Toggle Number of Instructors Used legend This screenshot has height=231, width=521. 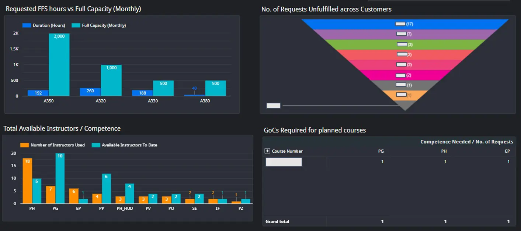[24, 145]
